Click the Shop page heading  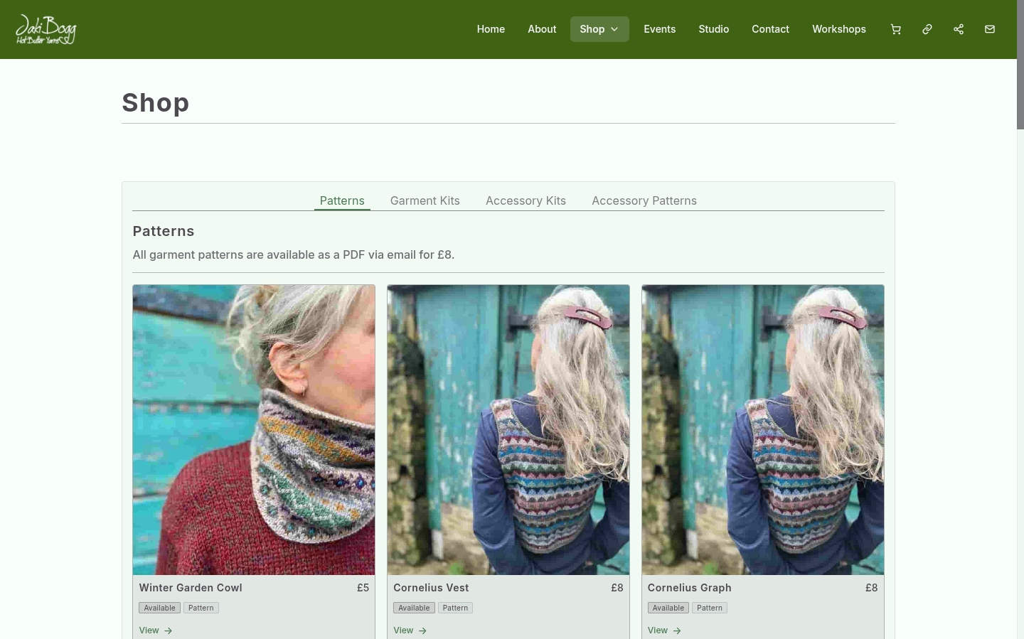tap(156, 102)
